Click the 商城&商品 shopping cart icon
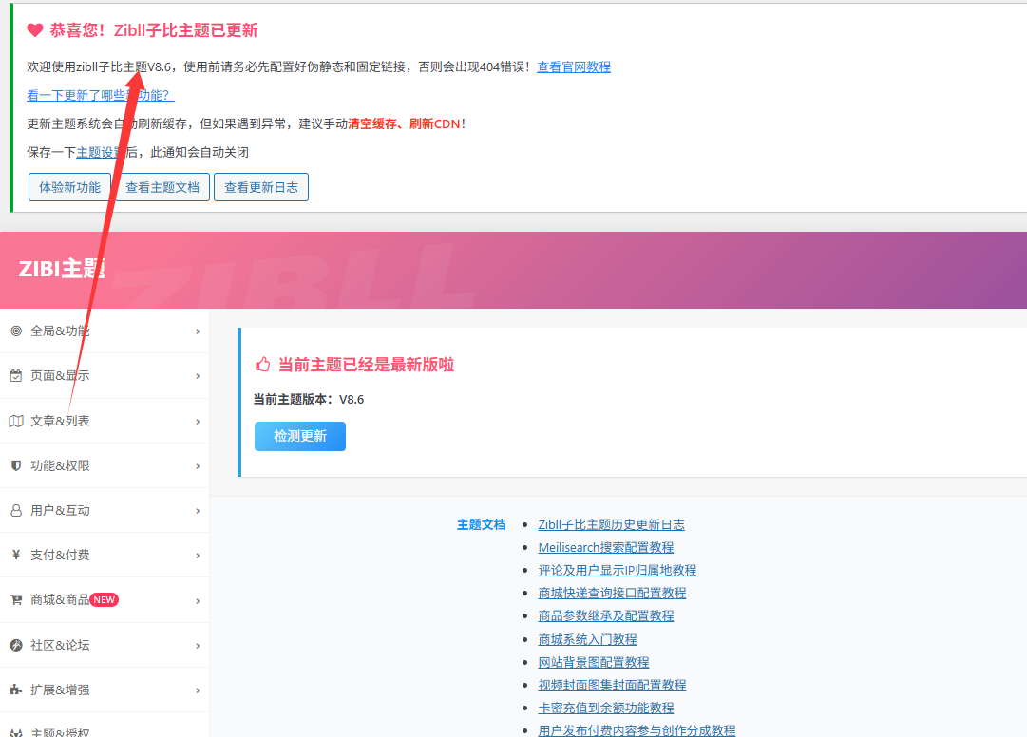This screenshot has width=1027, height=737. tap(15, 600)
